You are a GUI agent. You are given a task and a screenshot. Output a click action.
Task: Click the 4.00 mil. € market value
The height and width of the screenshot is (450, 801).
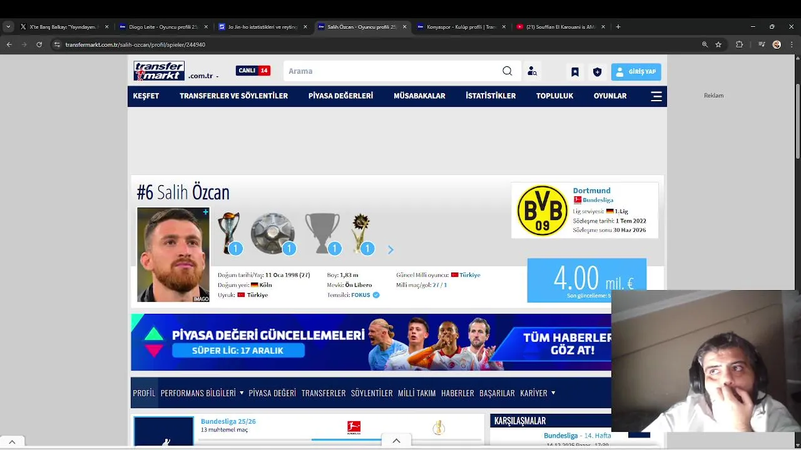point(586,280)
